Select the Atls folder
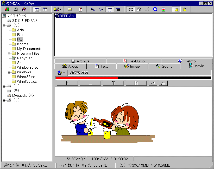The height and width of the screenshot is (169, 214). click(18, 30)
